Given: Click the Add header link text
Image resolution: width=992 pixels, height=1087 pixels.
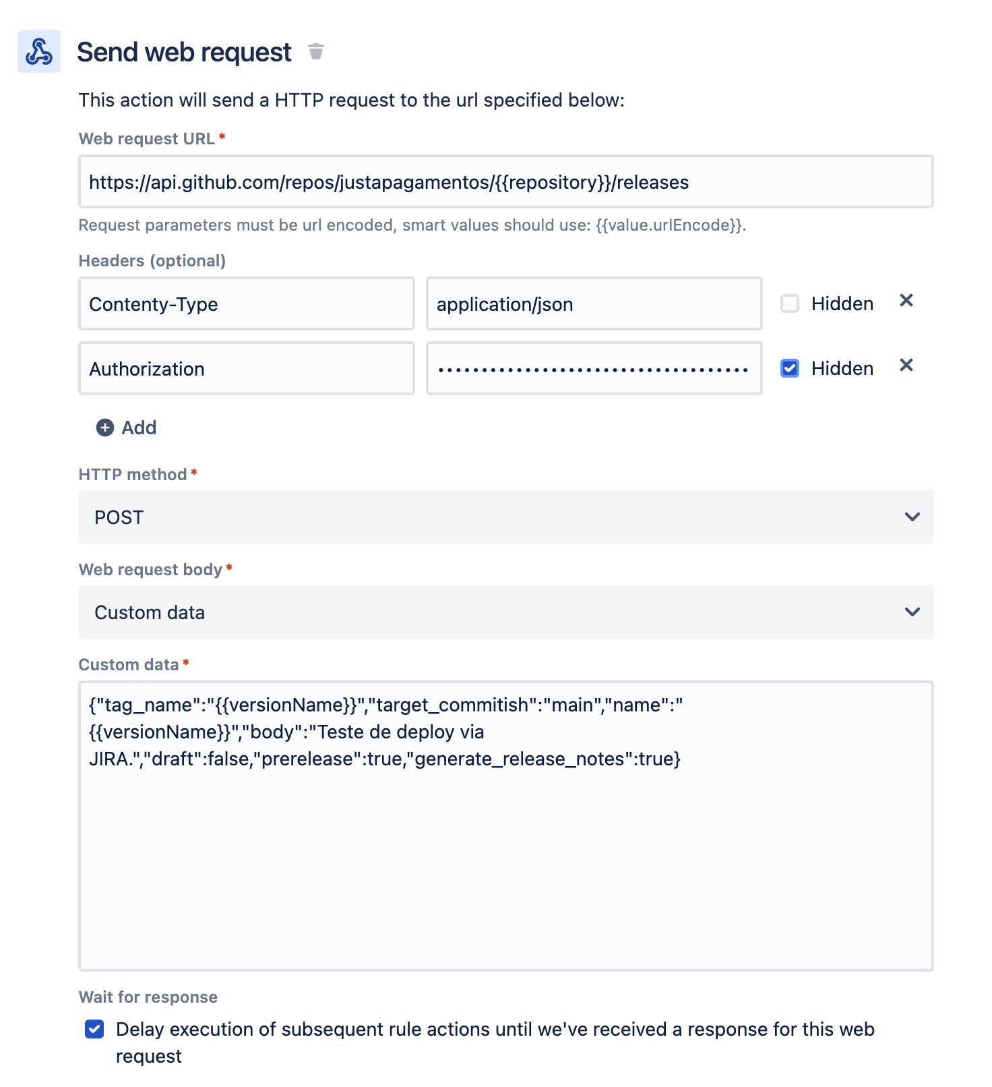Looking at the screenshot, I should coord(139,428).
